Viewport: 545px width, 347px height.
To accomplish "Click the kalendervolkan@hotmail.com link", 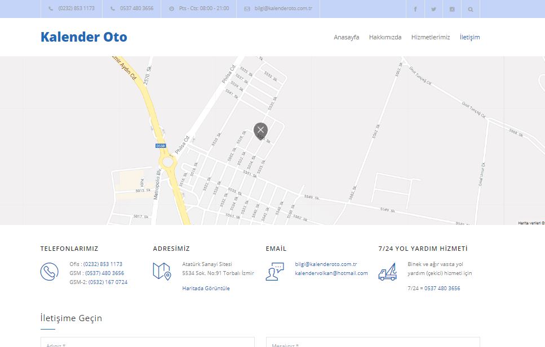I will coord(331,273).
